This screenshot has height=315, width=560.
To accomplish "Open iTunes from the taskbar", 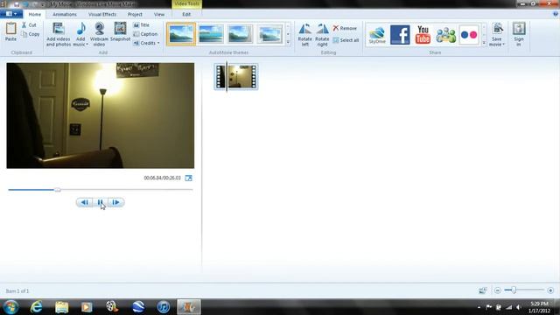I will 164,307.
